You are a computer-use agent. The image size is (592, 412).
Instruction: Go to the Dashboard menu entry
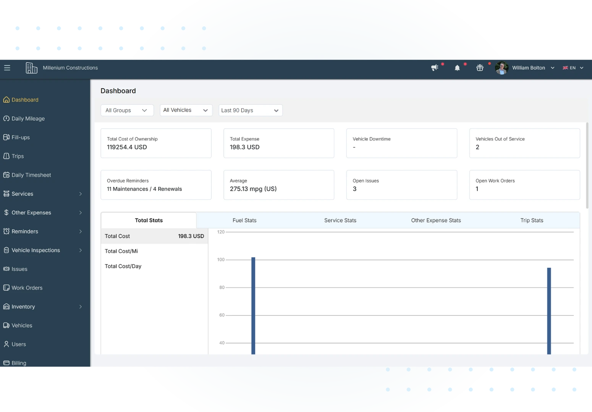[x=25, y=100]
